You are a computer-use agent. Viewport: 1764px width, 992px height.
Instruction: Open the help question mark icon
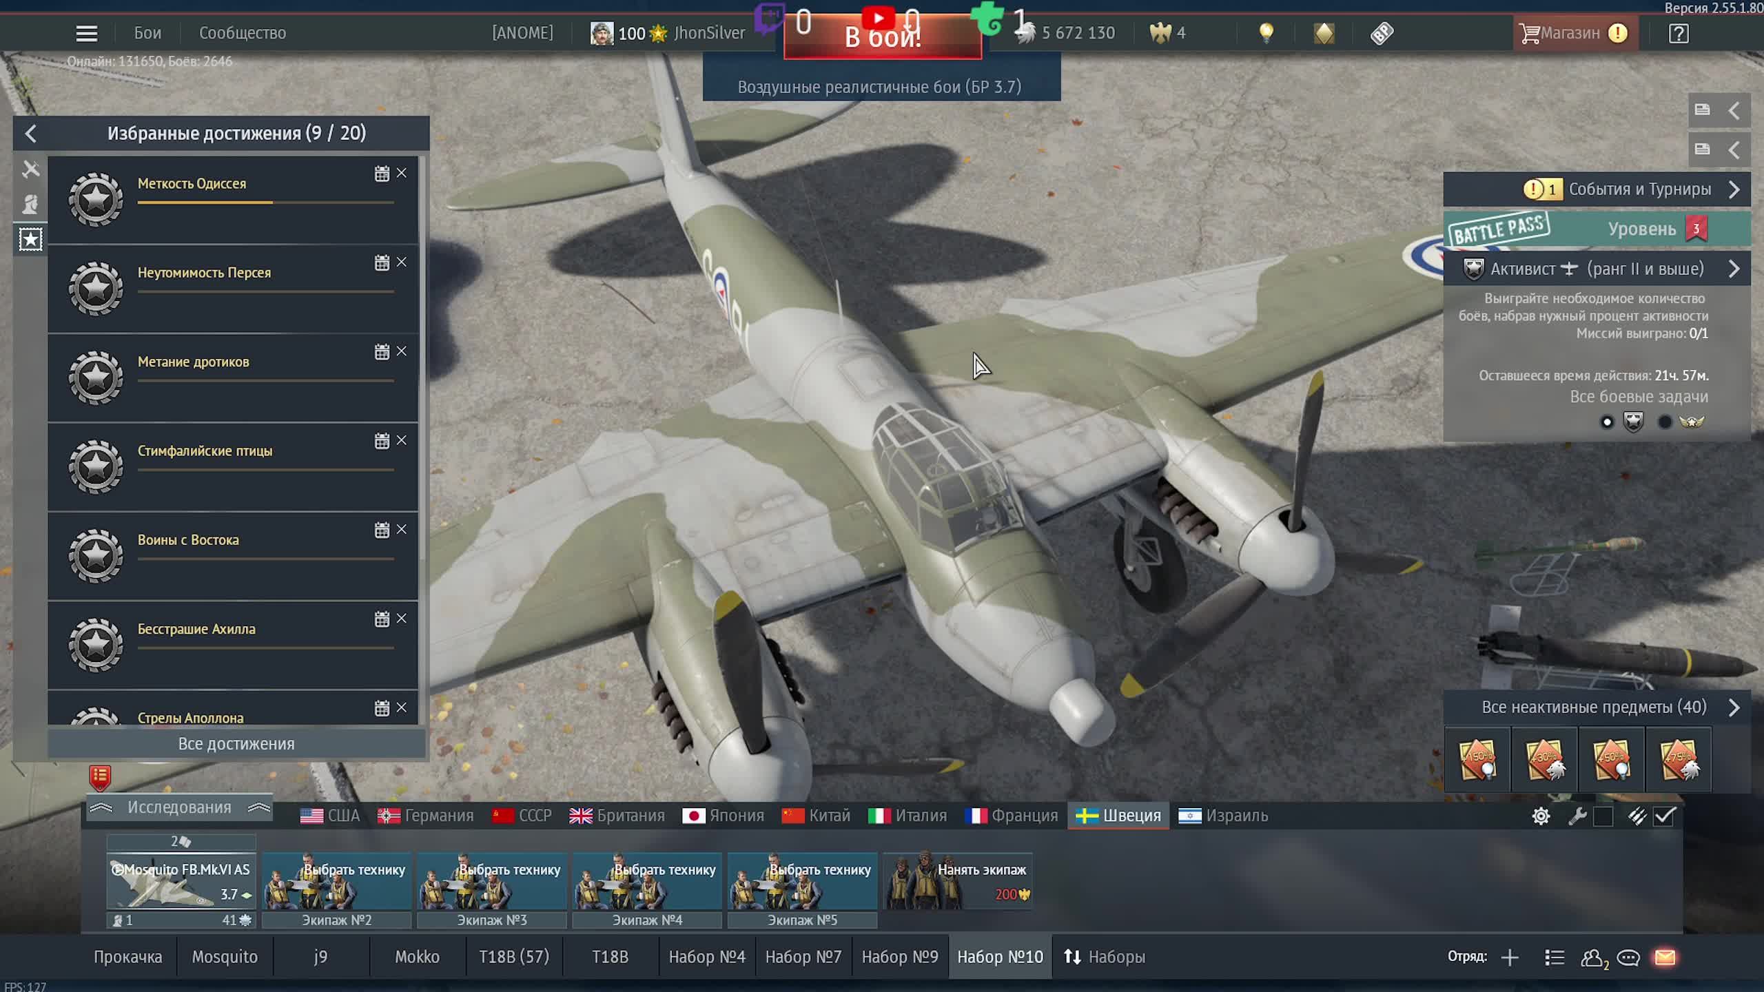tap(1679, 33)
